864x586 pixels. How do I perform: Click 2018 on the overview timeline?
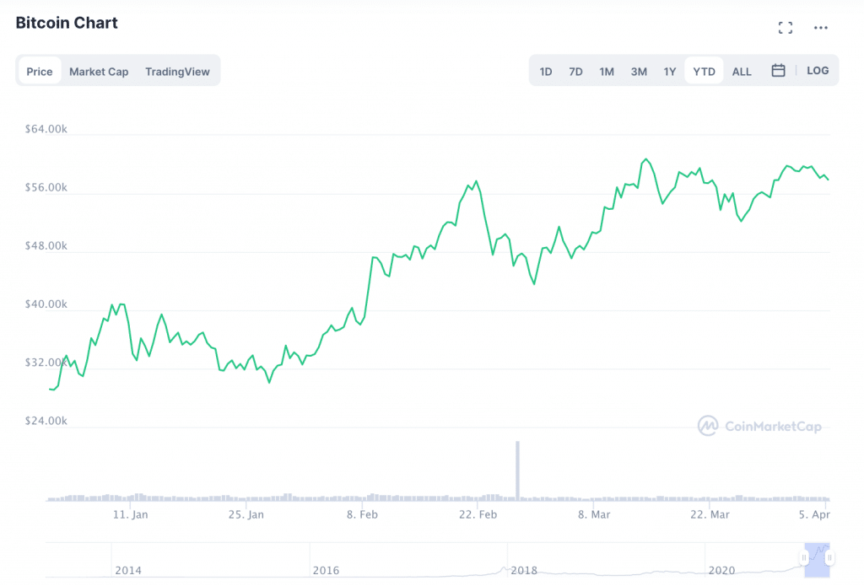tap(524, 570)
